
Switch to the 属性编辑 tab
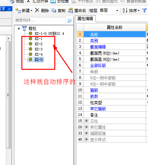click(85, 19)
